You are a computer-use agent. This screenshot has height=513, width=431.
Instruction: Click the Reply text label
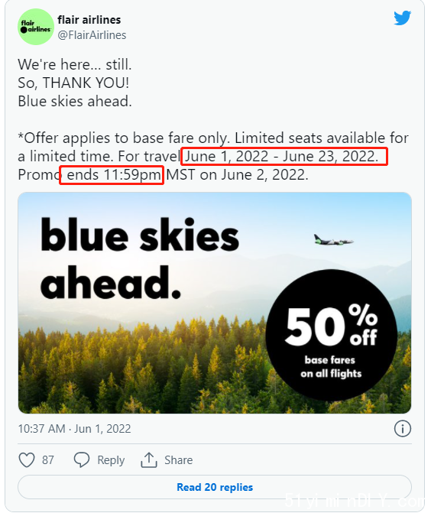point(111,460)
